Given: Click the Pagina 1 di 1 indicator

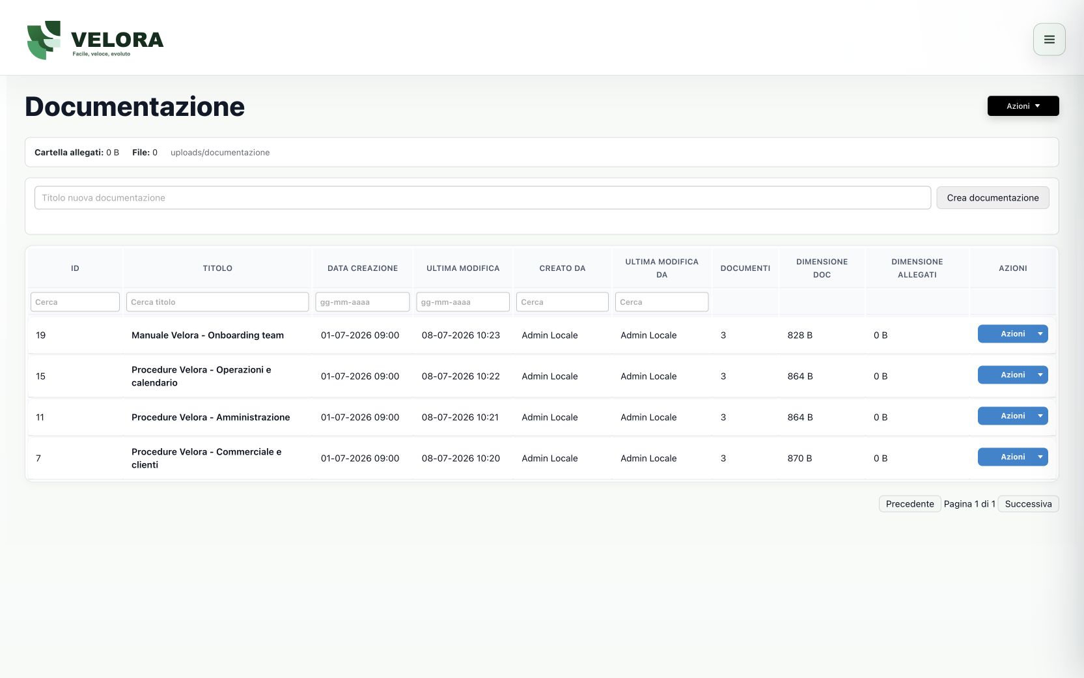Looking at the screenshot, I should pos(969,504).
